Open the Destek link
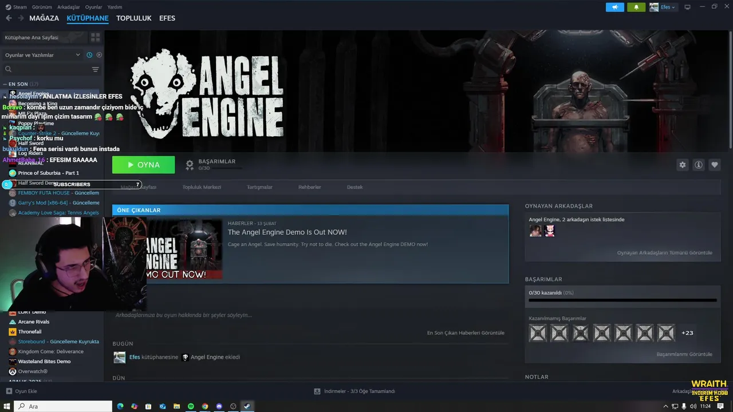The height and width of the screenshot is (412, 733). pyautogui.click(x=354, y=187)
